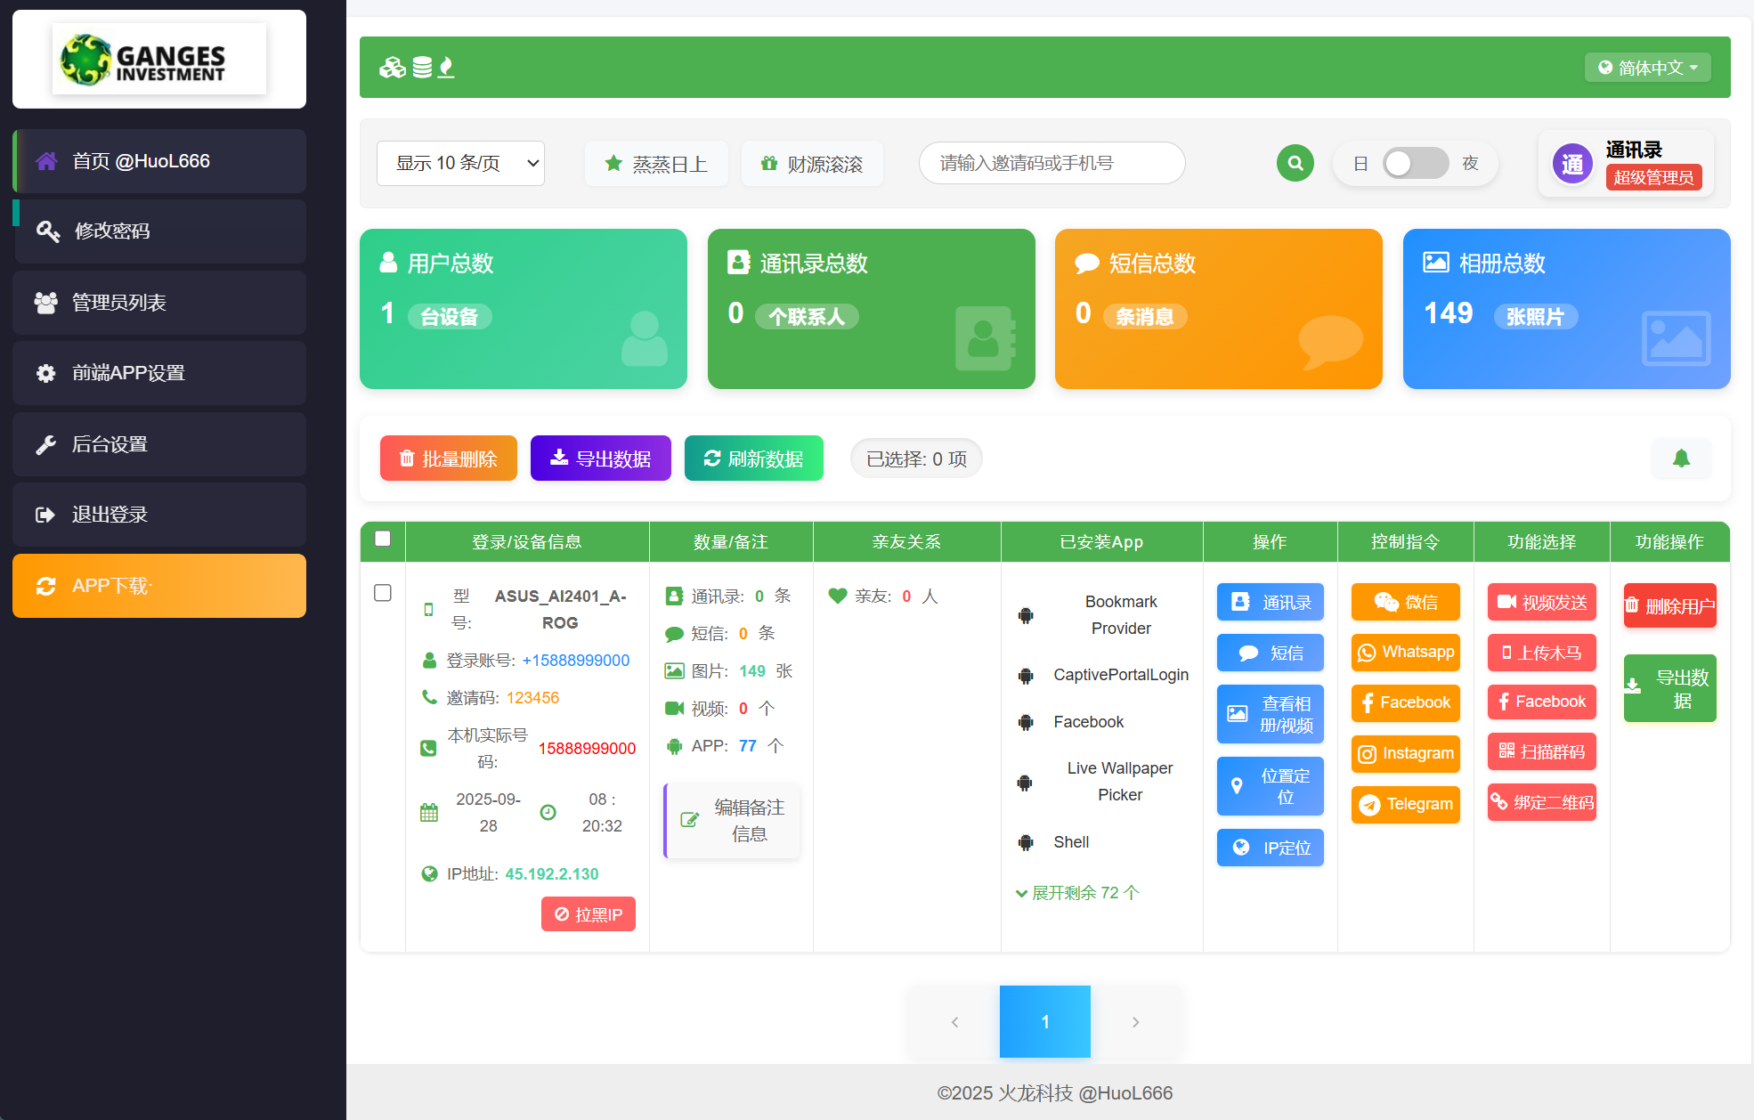Click the database stack icon in header
The height and width of the screenshot is (1120, 1754).
click(422, 68)
